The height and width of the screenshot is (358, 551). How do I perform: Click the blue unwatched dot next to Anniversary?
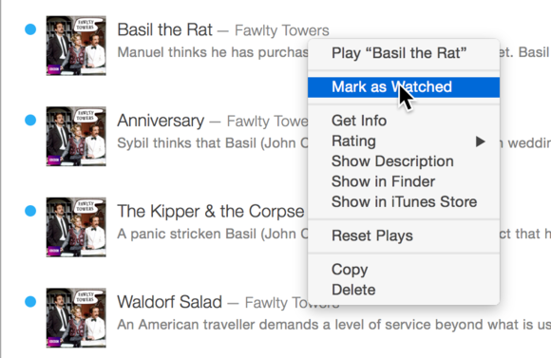tap(30, 121)
